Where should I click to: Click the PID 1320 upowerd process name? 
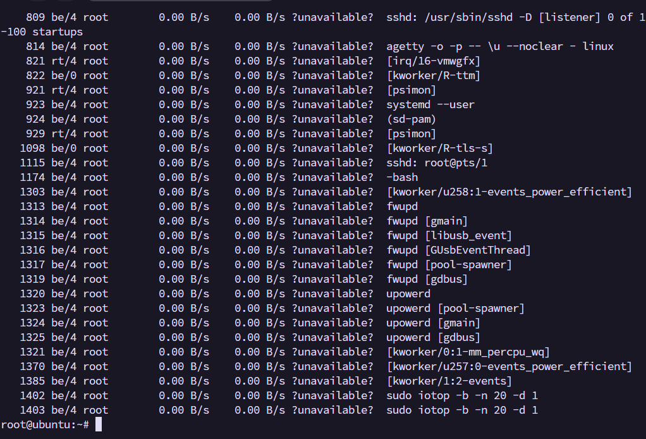408,294
